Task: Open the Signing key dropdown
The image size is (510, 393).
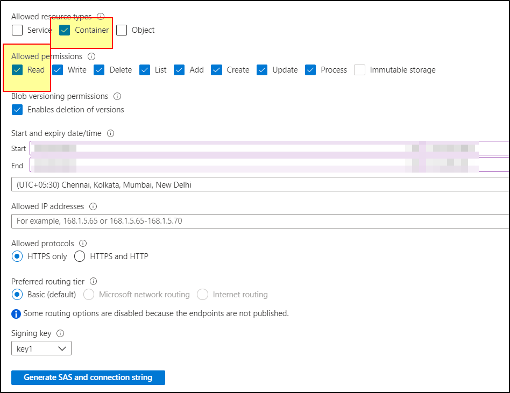Action: coord(41,348)
